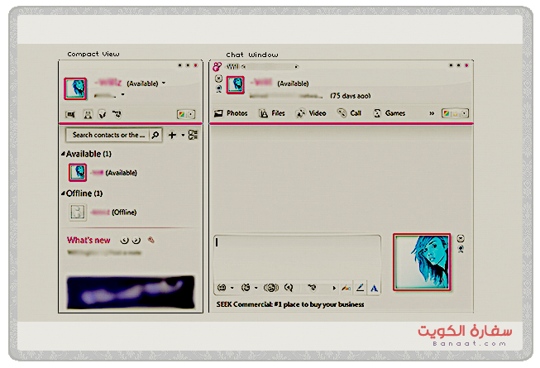540x368 pixels.
Task: Expand the chat toolbar overflow chevron
Action: [431, 113]
